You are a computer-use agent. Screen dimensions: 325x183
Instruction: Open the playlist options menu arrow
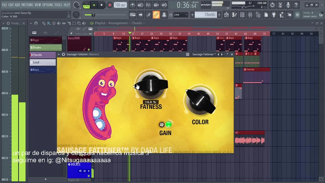(31, 23)
